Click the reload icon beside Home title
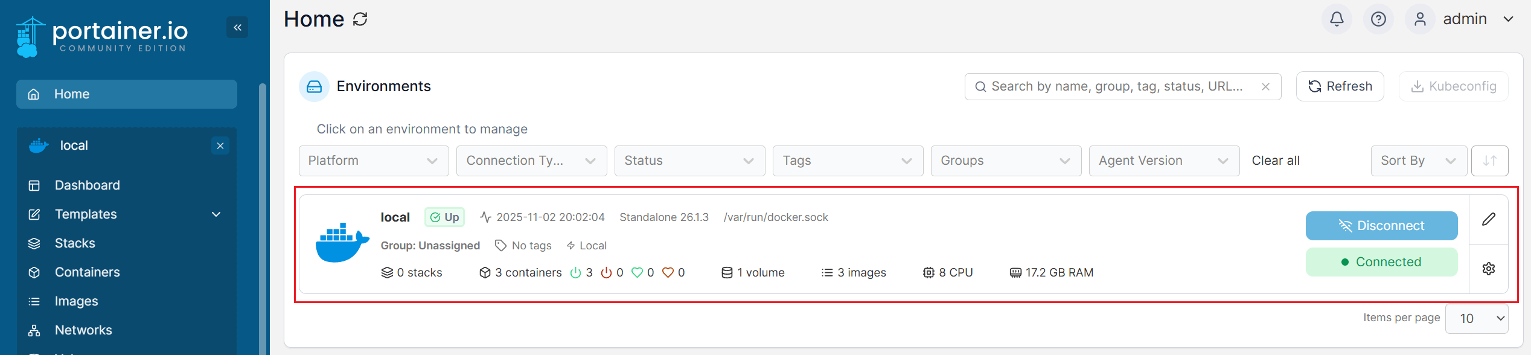The width and height of the screenshot is (1531, 355). click(x=360, y=19)
